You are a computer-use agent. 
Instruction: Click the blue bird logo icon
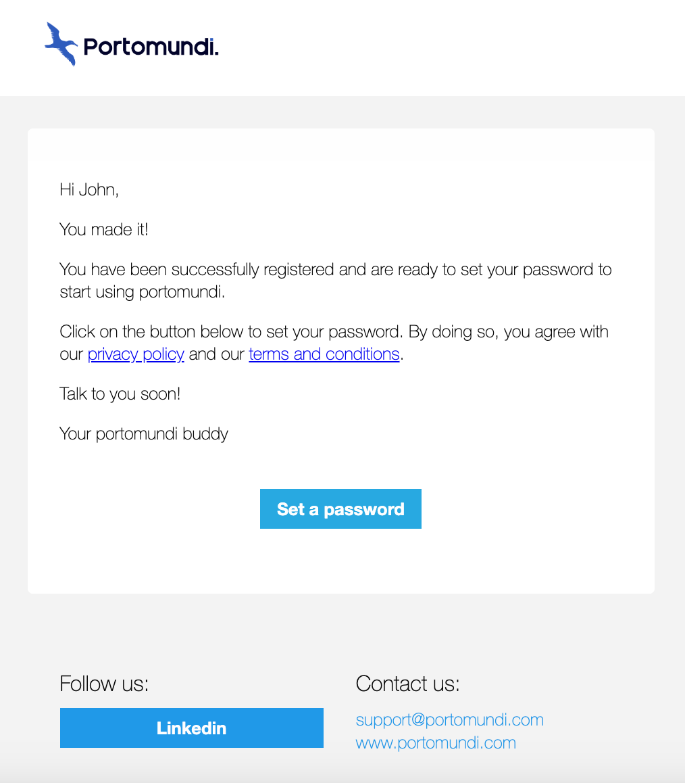click(61, 44)
